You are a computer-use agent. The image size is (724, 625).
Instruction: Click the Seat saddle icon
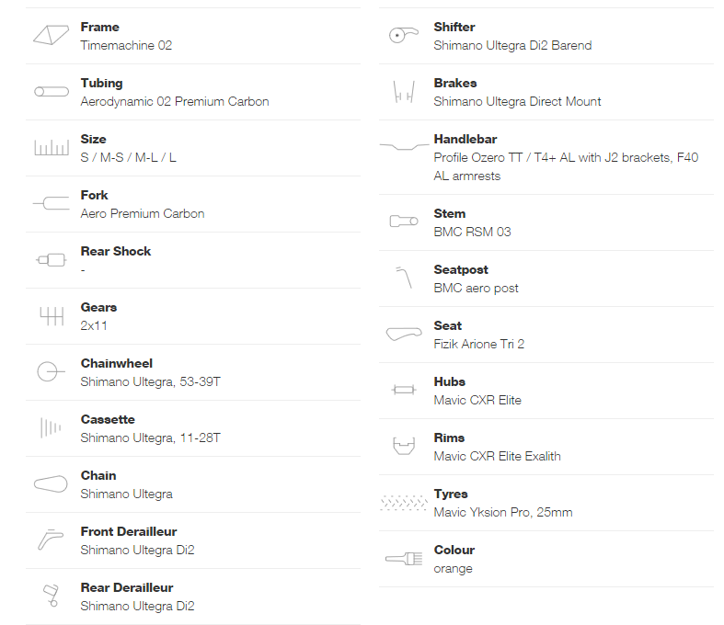404,334
